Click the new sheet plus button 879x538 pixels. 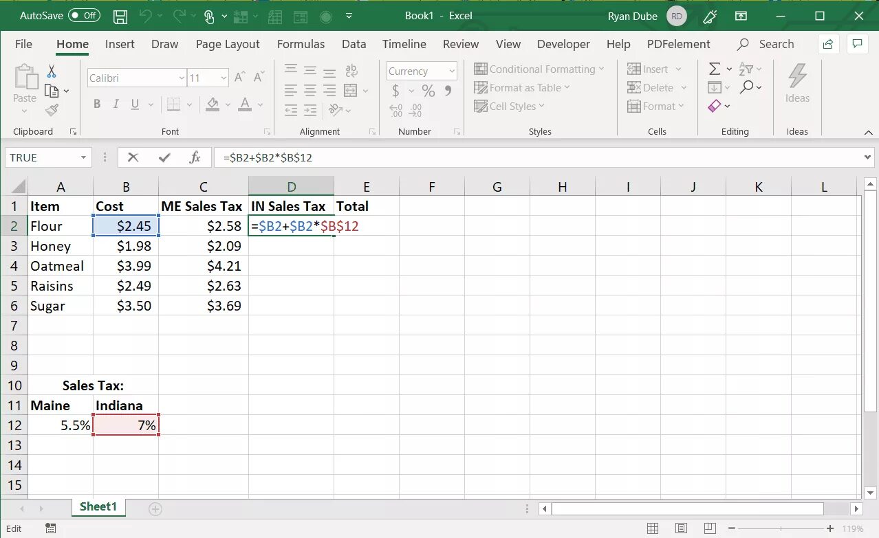coord(155,509)
